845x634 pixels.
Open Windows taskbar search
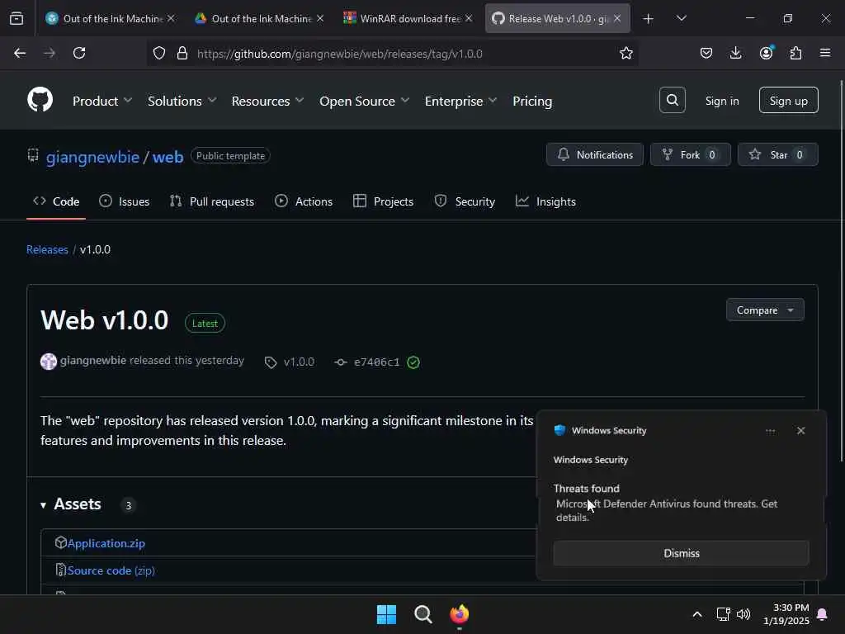click(x=423, y=614)
